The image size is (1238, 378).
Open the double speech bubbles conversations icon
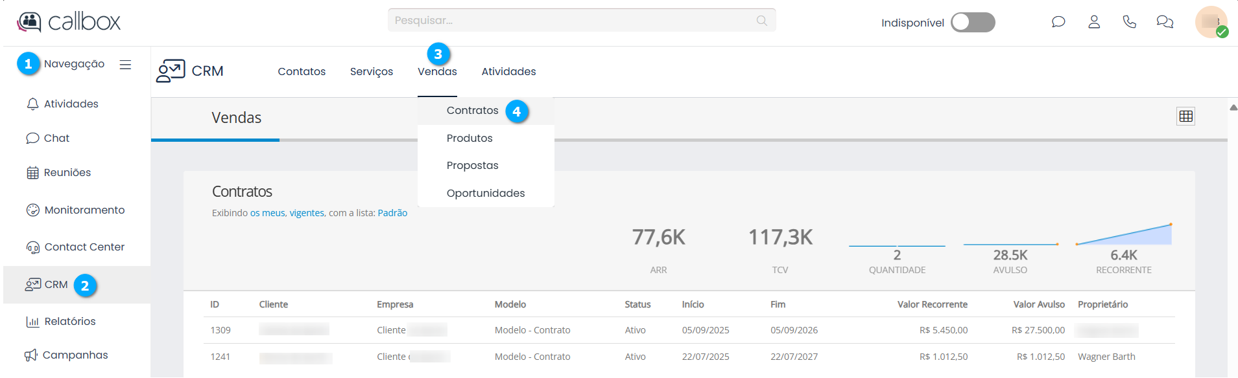pyautogui.click(x=1165, y=22)
